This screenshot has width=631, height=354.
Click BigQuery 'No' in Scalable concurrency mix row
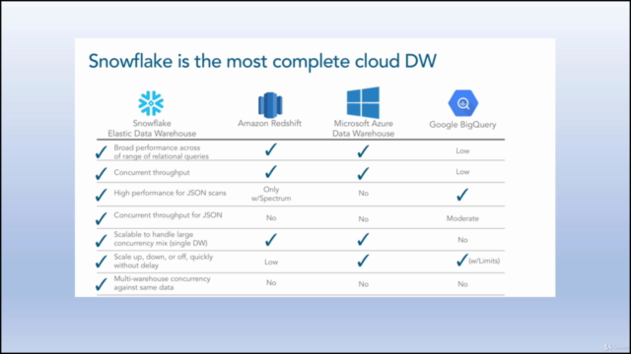(462, 240)
